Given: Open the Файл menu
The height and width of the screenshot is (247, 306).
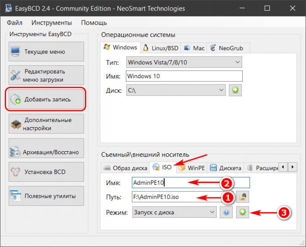Looking at the screenshot, I should [14, 23].
